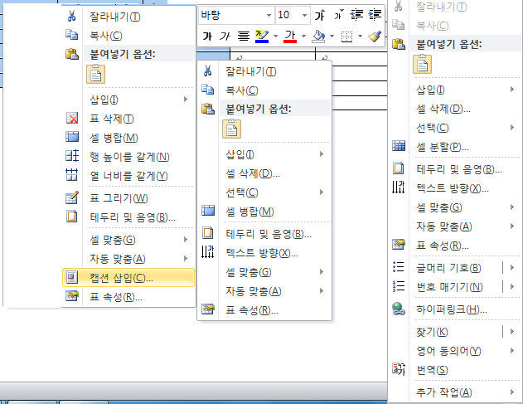The image size is (523, 404).
Task: Click the 행 높이를 같게(N) icon
Action: point(72,156)
